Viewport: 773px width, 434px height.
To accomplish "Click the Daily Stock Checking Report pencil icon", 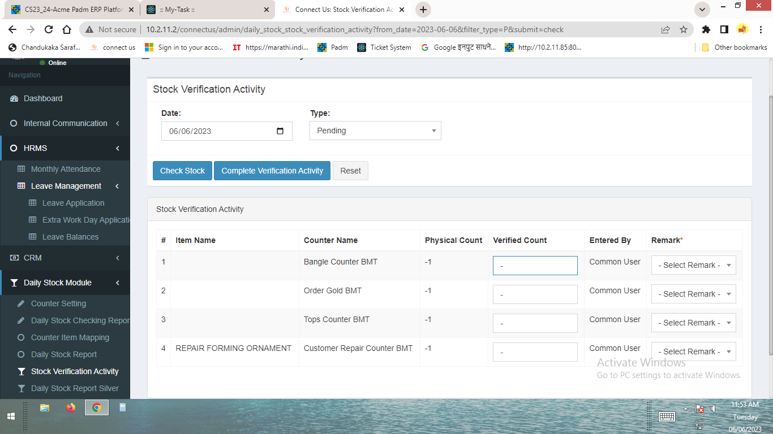I will tap(22, 320).
